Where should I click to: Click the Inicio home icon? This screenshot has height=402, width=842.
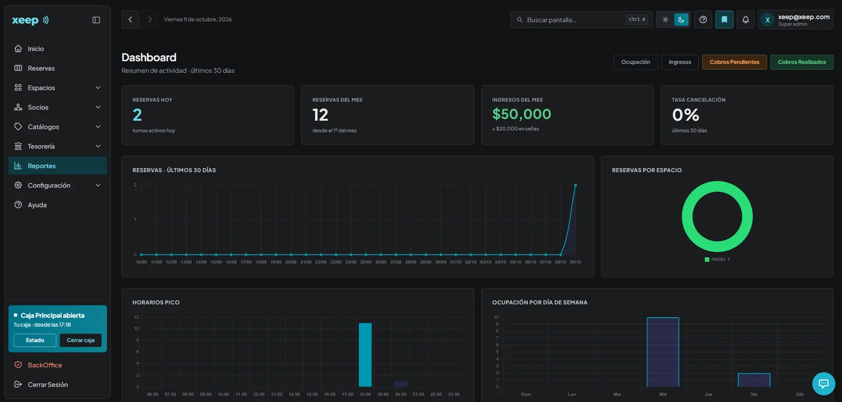[18, 48]
